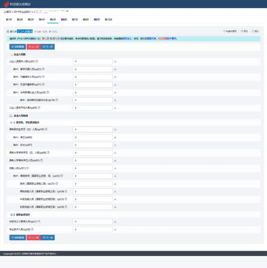Viewport: 267px width, 268px height.
Task: Go to the 第10步 tab
Action: pyautogui.click(x=108, y=20)
